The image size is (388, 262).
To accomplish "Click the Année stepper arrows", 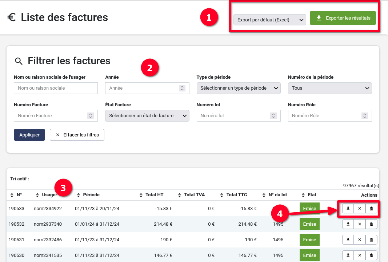I will coord(182,88).
